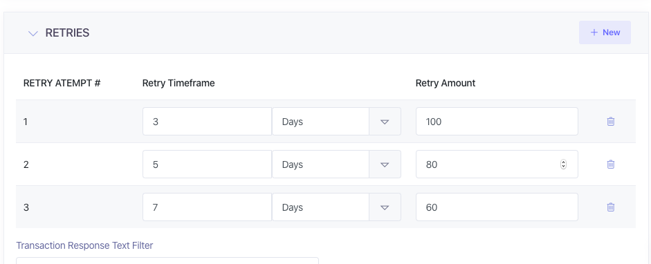Focus the retry timeframe field showing 5
Screen dimensions: 651x264
click(x=207, y=164)
